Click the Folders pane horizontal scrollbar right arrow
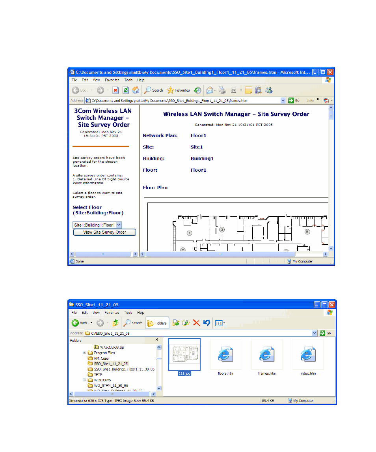The height and width of the screenshot is (452, 376). pos(153,394)
